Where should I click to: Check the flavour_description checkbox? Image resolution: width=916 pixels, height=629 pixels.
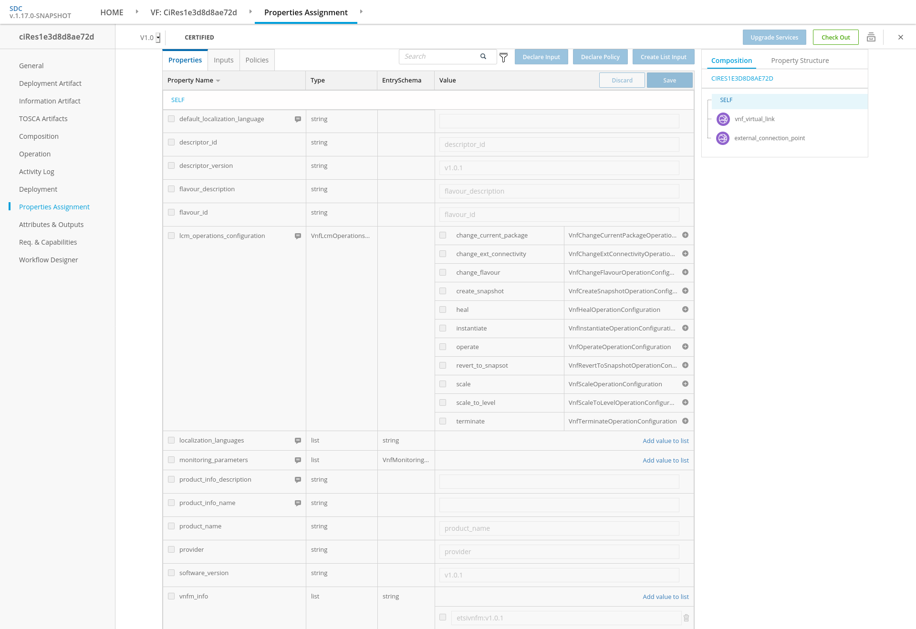(171, 189)
